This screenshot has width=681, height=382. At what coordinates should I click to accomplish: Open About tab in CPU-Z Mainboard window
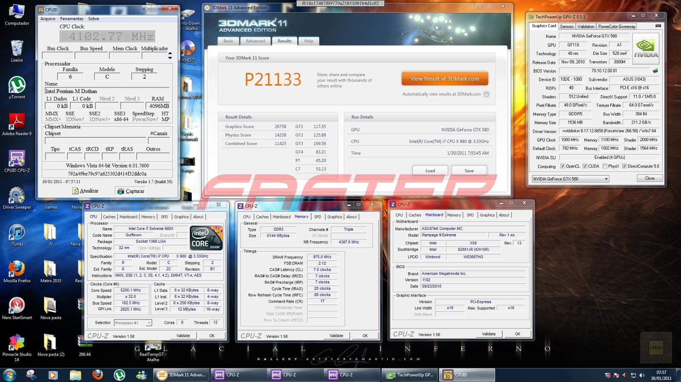tap(504, 215)
